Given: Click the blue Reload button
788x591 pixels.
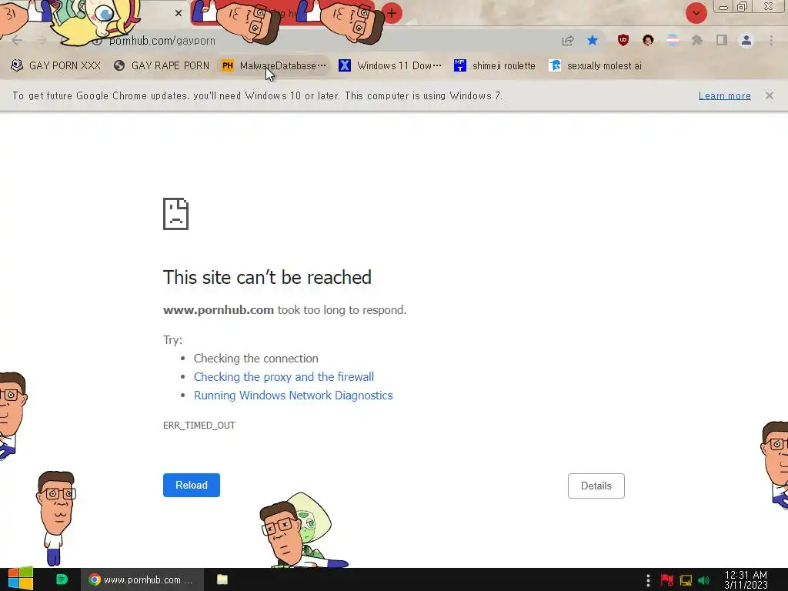Looking at the screenshot, I should pyautogui.click(x=192, y=485).
